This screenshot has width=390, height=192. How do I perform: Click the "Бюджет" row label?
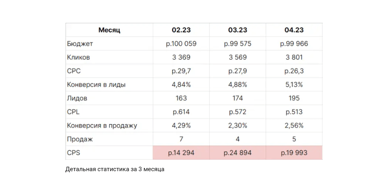point(80,44)
